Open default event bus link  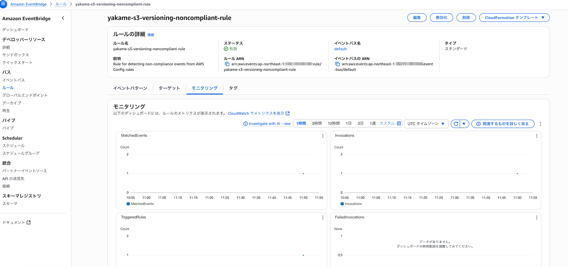[341, 49]
